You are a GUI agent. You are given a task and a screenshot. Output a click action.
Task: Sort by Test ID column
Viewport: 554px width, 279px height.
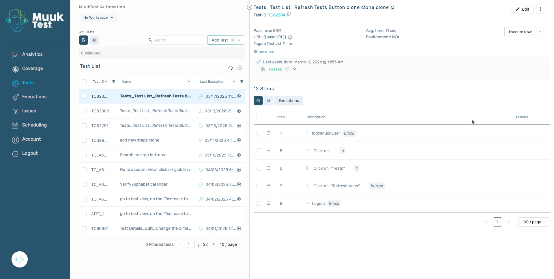tap(100, 82)
